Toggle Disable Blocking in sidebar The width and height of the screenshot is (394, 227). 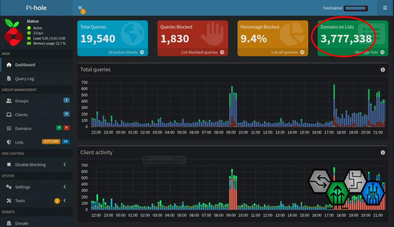tap(30, 165)
